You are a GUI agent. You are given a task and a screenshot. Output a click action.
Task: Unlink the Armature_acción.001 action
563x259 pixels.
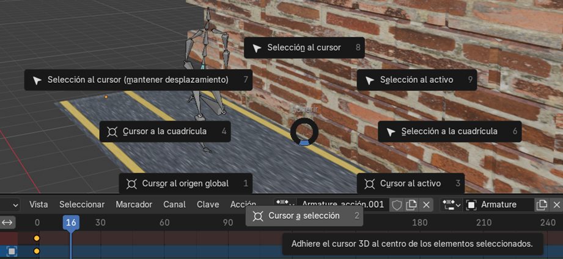[x=426, y=205]
